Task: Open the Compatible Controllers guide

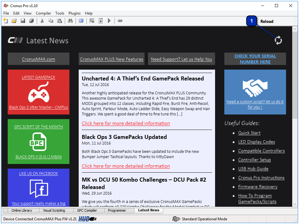Action: click(x=261, y=151)
